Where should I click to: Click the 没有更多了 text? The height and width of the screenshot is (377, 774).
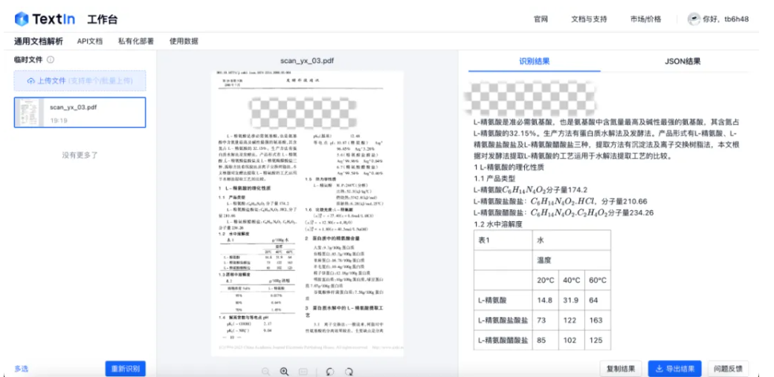coord(80,155)
